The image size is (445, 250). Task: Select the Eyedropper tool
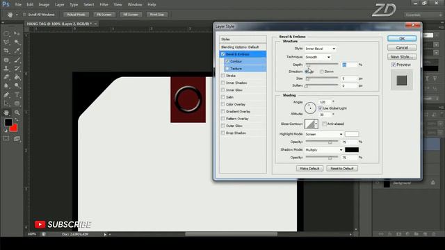click(x=17, y=51)
